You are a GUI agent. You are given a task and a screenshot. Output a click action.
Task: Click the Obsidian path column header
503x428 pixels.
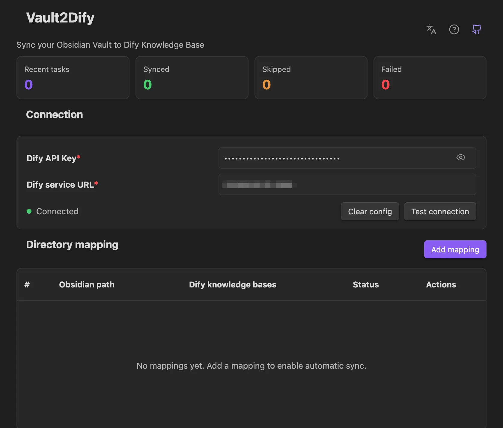pyautogui.click(x=87, y=284)
